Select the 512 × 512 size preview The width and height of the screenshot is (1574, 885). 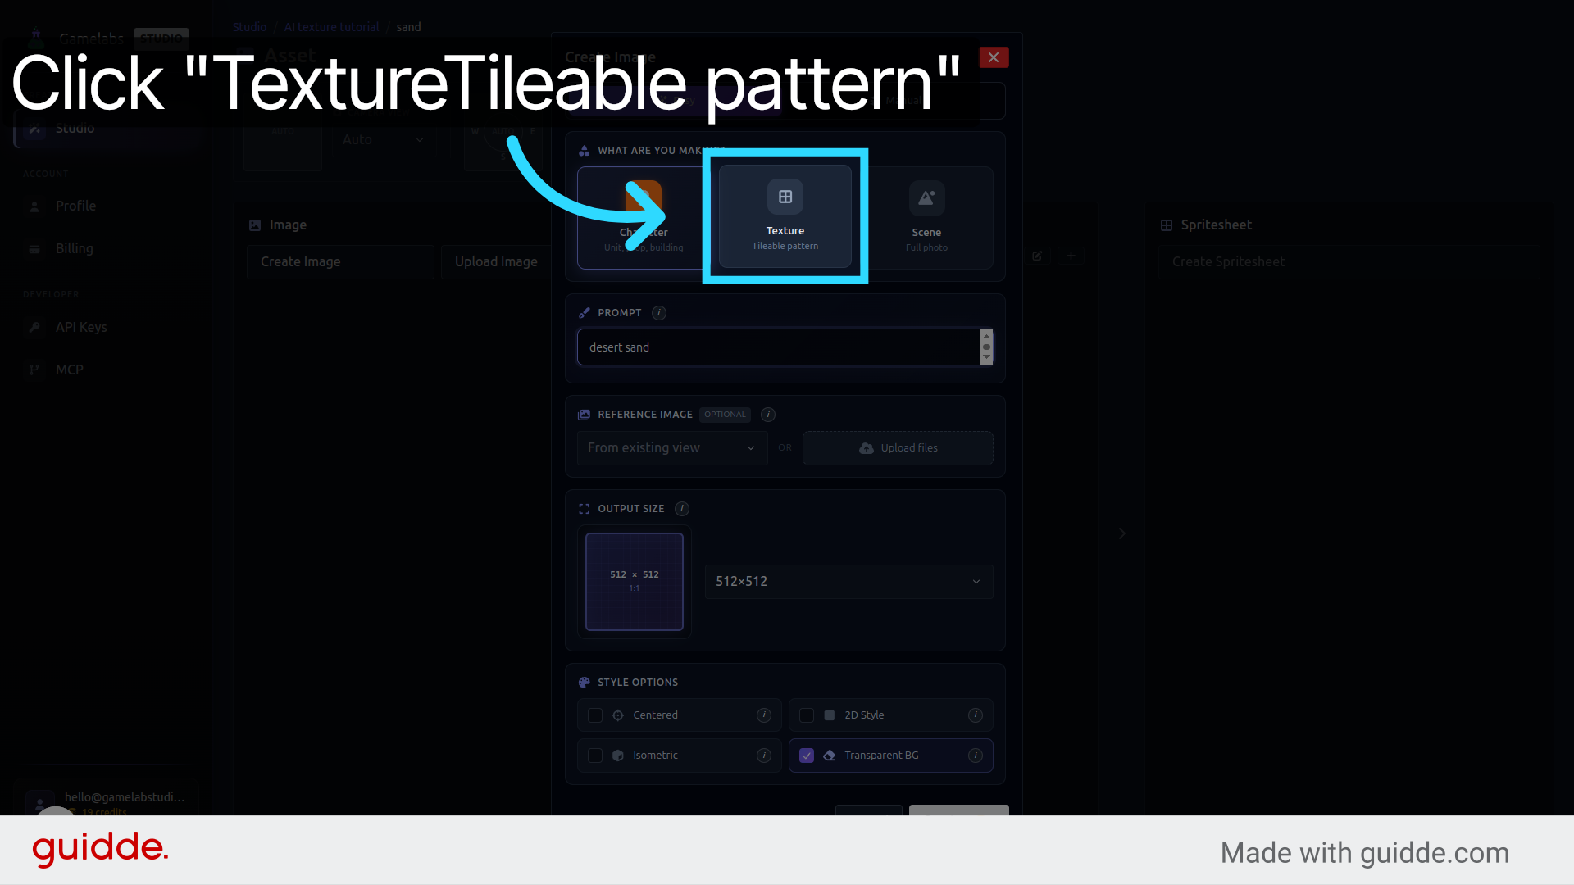(635, 582)
